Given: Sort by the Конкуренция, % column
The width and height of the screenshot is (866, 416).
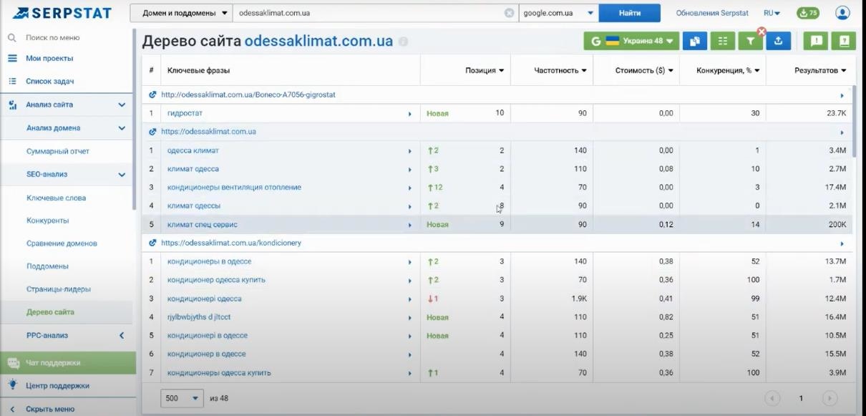Looking at the screenshot, I should pyautogui.click(x=728, y=71).
